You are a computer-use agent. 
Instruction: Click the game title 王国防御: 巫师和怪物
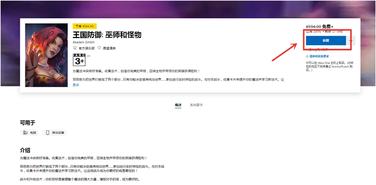tap(107, 35)
